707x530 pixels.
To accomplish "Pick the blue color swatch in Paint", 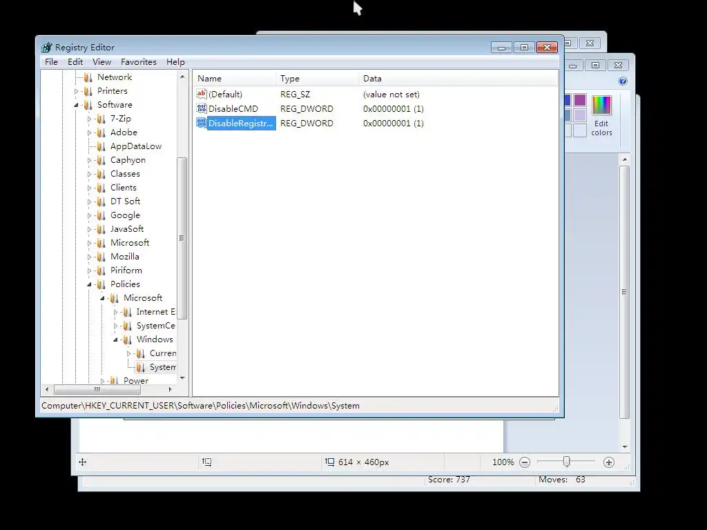I will click(x=568, y=100).
